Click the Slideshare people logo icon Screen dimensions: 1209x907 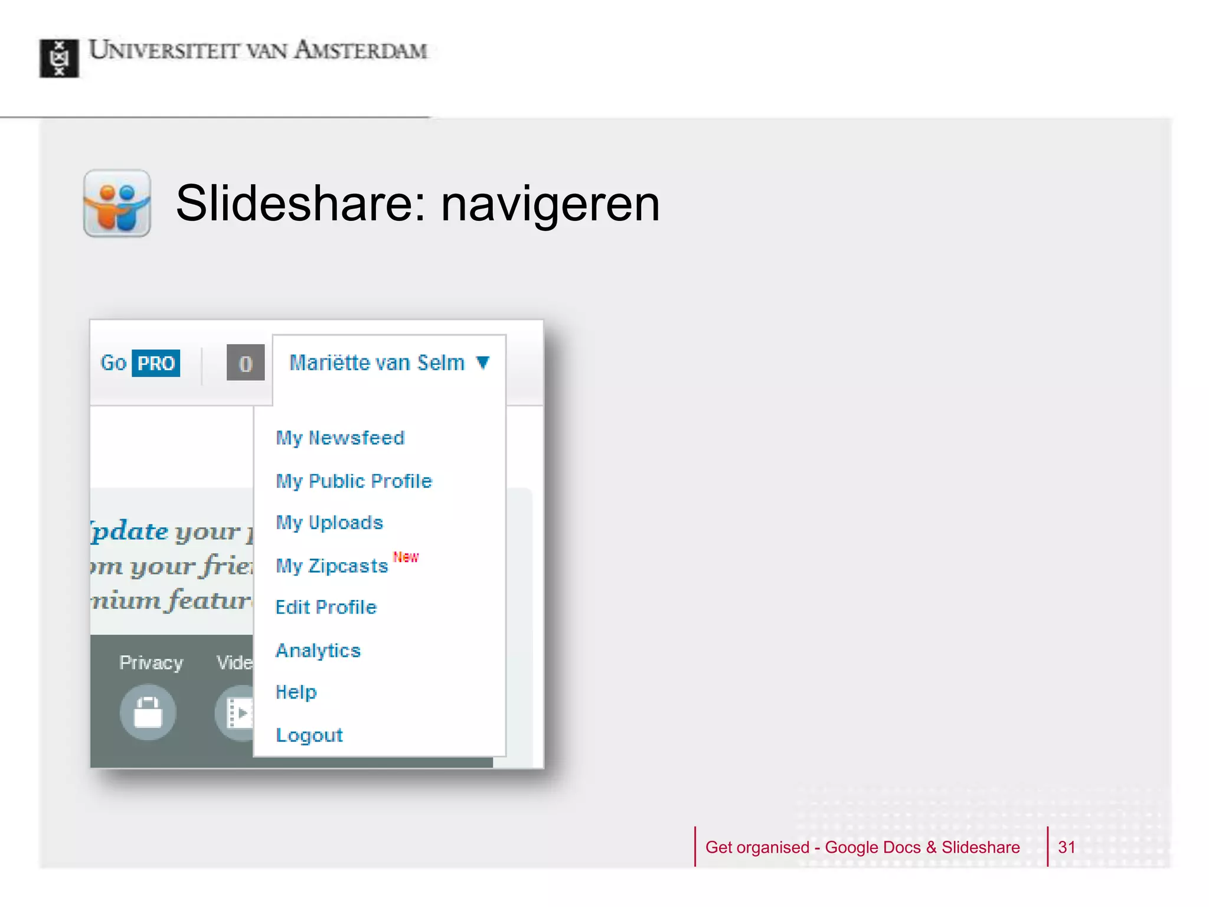(x=117, y=203)
